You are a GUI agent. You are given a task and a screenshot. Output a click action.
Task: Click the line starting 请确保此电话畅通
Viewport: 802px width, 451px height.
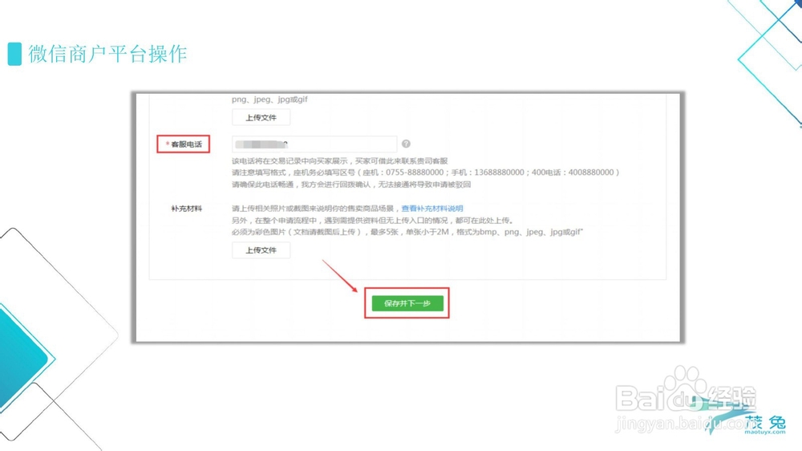tap(351, 185)
